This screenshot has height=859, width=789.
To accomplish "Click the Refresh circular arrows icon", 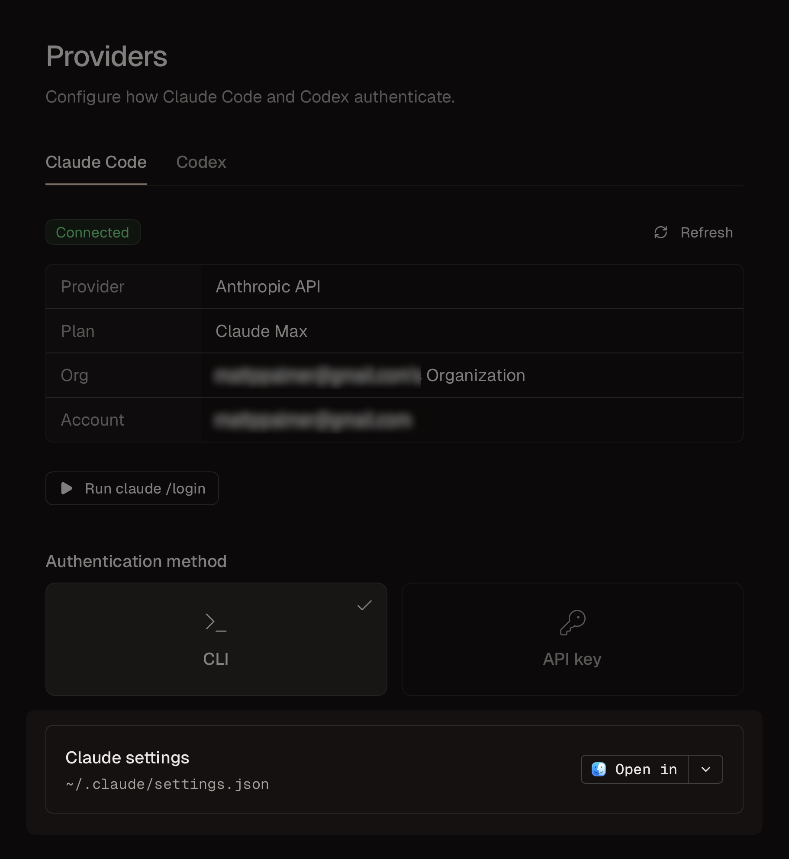I will (660, 232).
